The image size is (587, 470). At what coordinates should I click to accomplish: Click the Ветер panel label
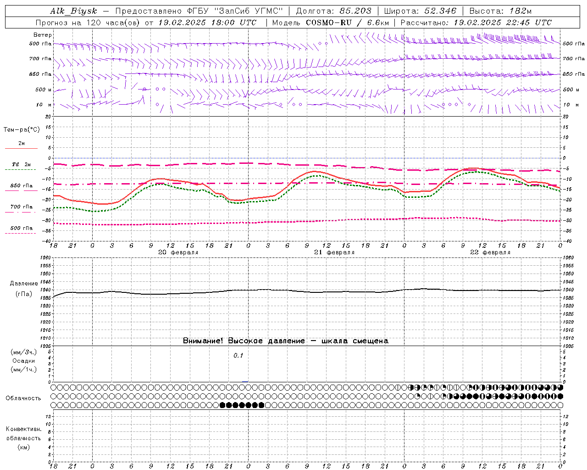(x=43, y=35)
